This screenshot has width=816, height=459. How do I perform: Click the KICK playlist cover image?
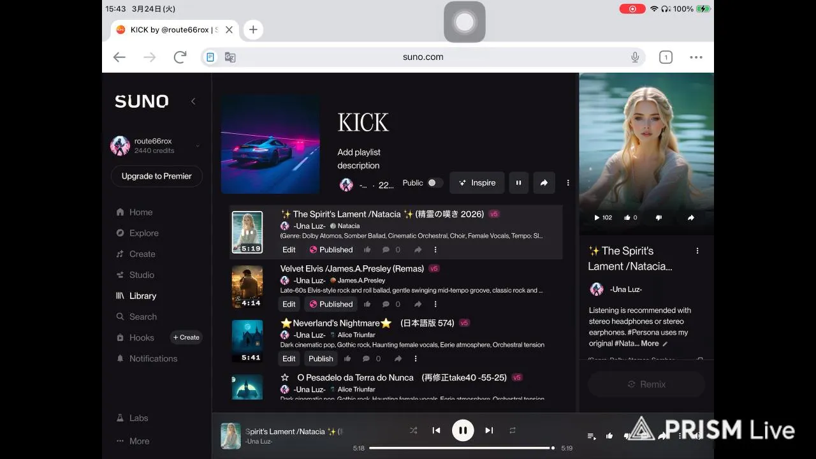coord(270,144)
